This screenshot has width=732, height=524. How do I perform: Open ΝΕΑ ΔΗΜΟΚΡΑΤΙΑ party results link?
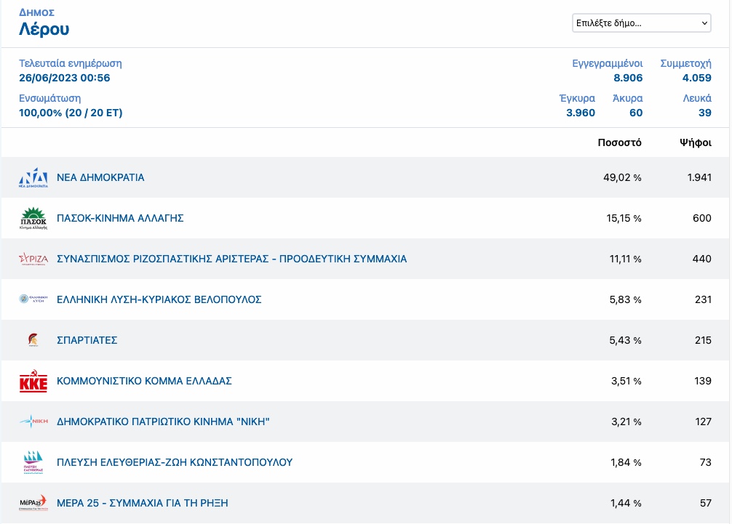click(x=100, y=177)
